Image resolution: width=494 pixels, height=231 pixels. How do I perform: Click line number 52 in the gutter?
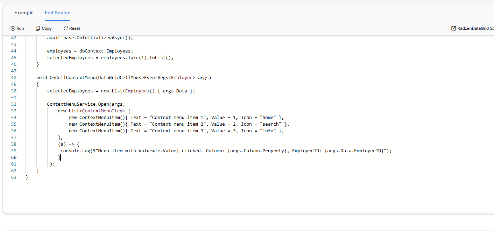(x=14, y=104)
